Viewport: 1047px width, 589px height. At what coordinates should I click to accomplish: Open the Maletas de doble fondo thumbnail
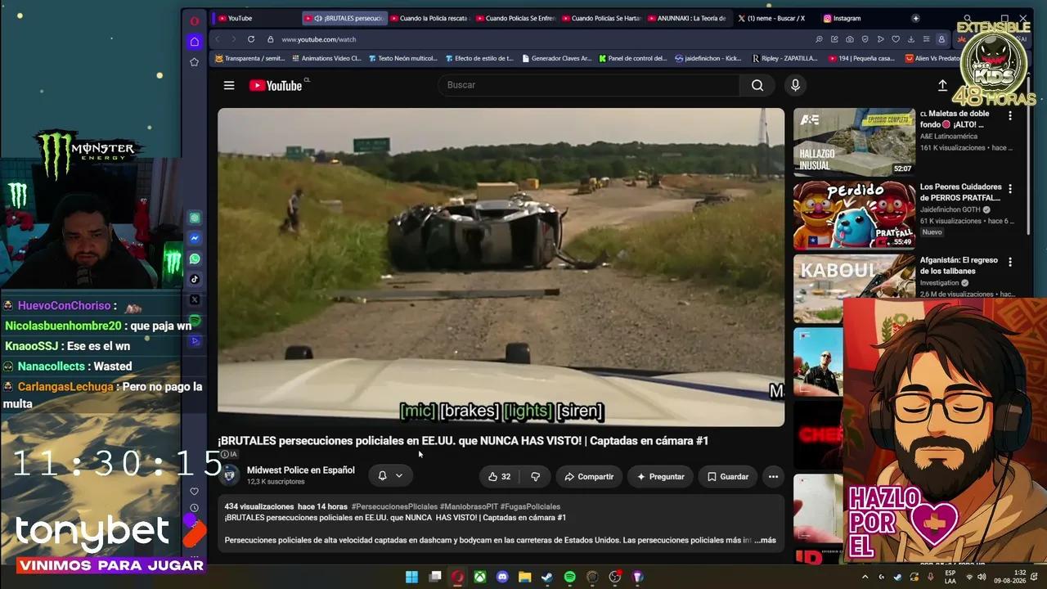pos(854,142)
